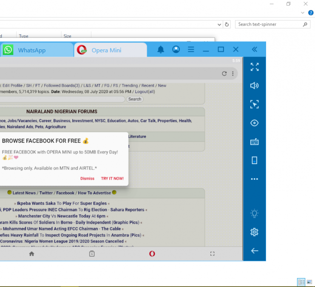Click the notification bell icon
Image resolution: width=315 pixels, height=287 pixels.
click(161, 50)
